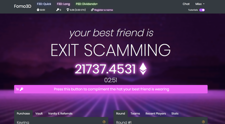
Task: Click the airdrop parachute icon showing 0.2%
Action: [x=68, y=10]
